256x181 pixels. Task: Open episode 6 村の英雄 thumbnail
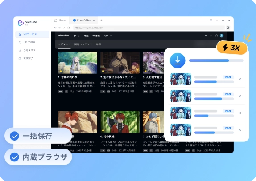point(120,122)
